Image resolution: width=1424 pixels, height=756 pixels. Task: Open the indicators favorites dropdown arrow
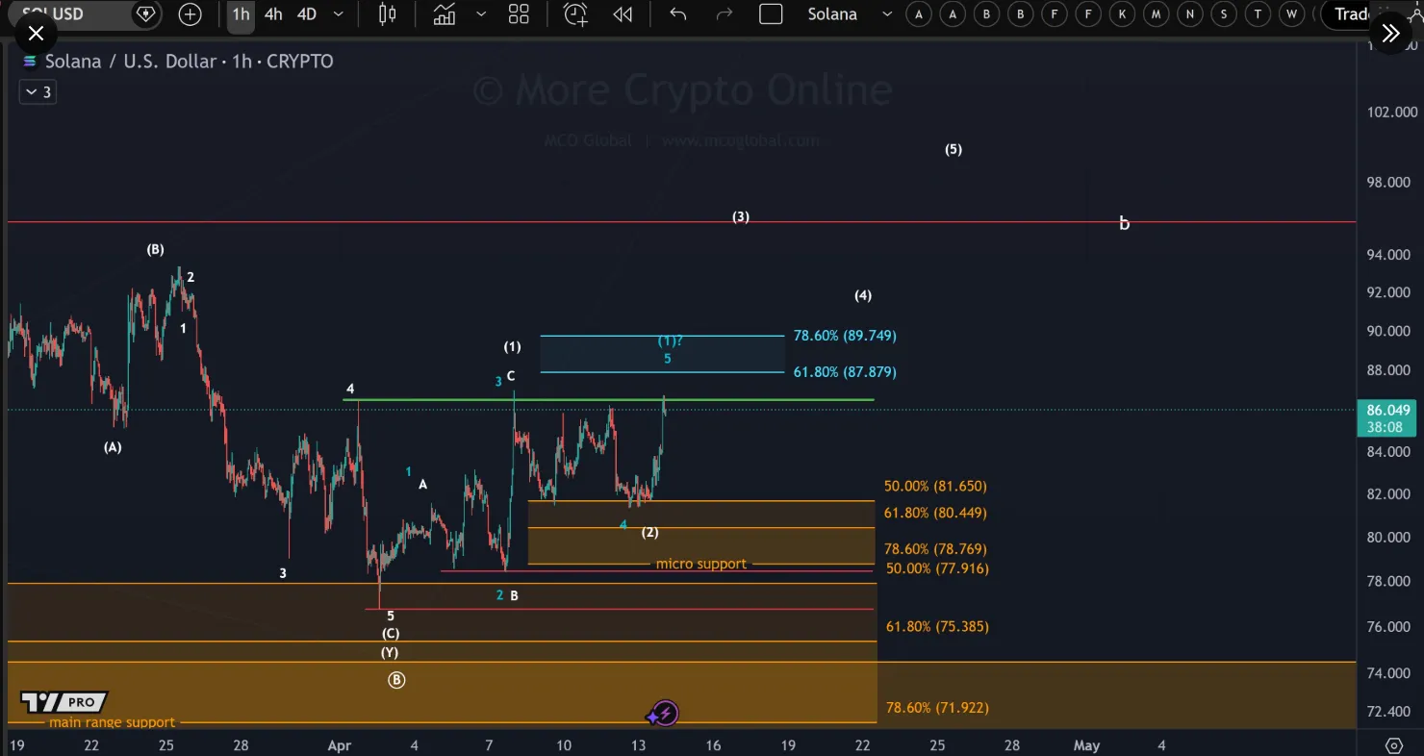(481, 14)
